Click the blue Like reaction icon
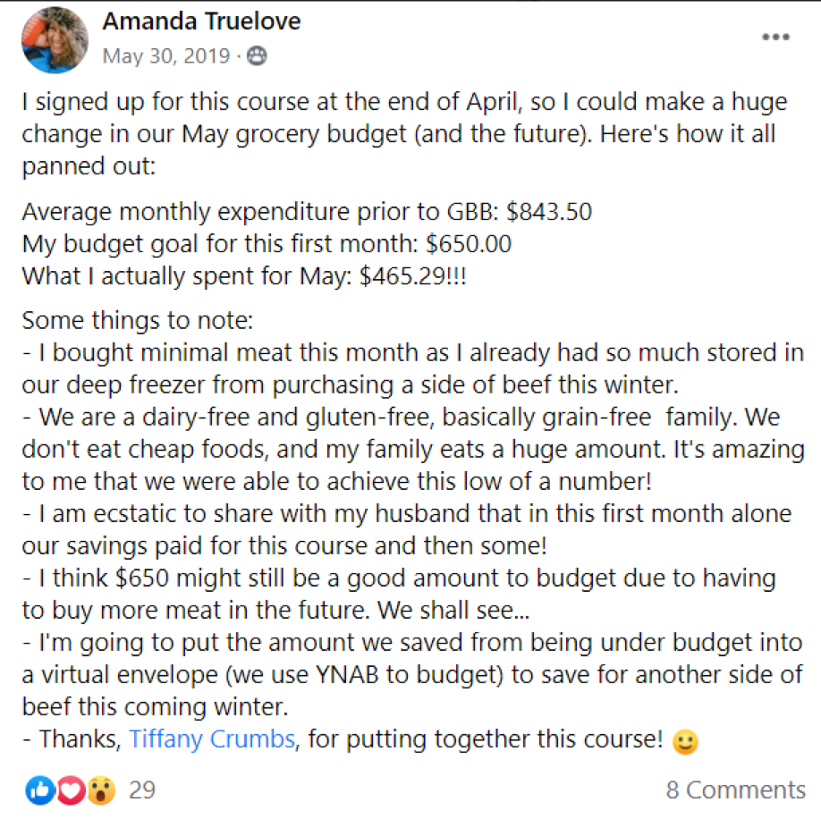821x819 pixels. click(x=39, y=789)
